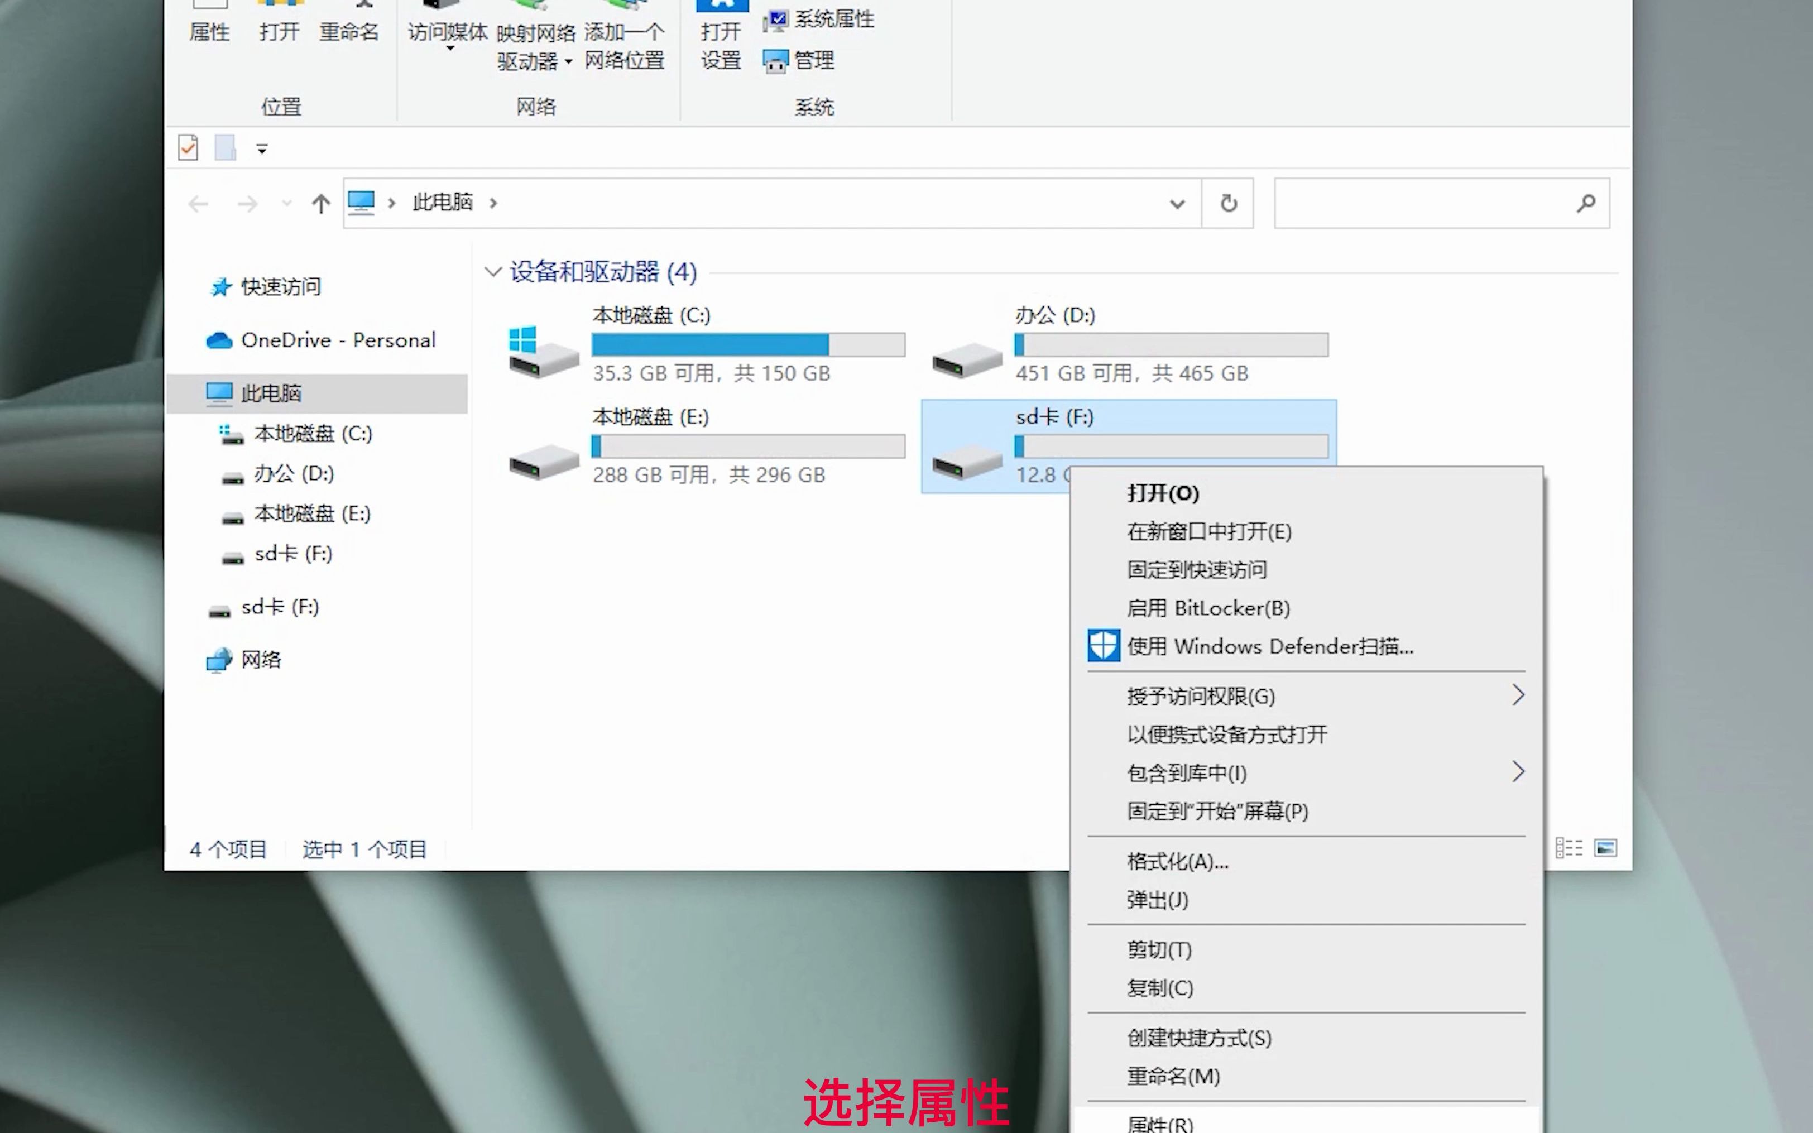Screen dimensions: 1813x1133
Task: Select sd卡 (F:) under 此电脑 in sidebar
Action: pyautogui.click(x=276, y=554)
